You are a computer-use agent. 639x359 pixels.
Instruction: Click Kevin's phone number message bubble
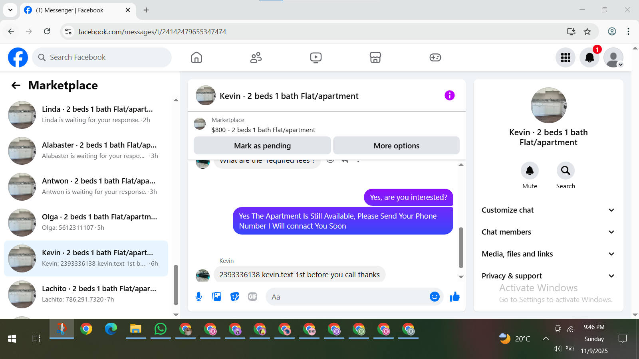[x=300, y=274]
